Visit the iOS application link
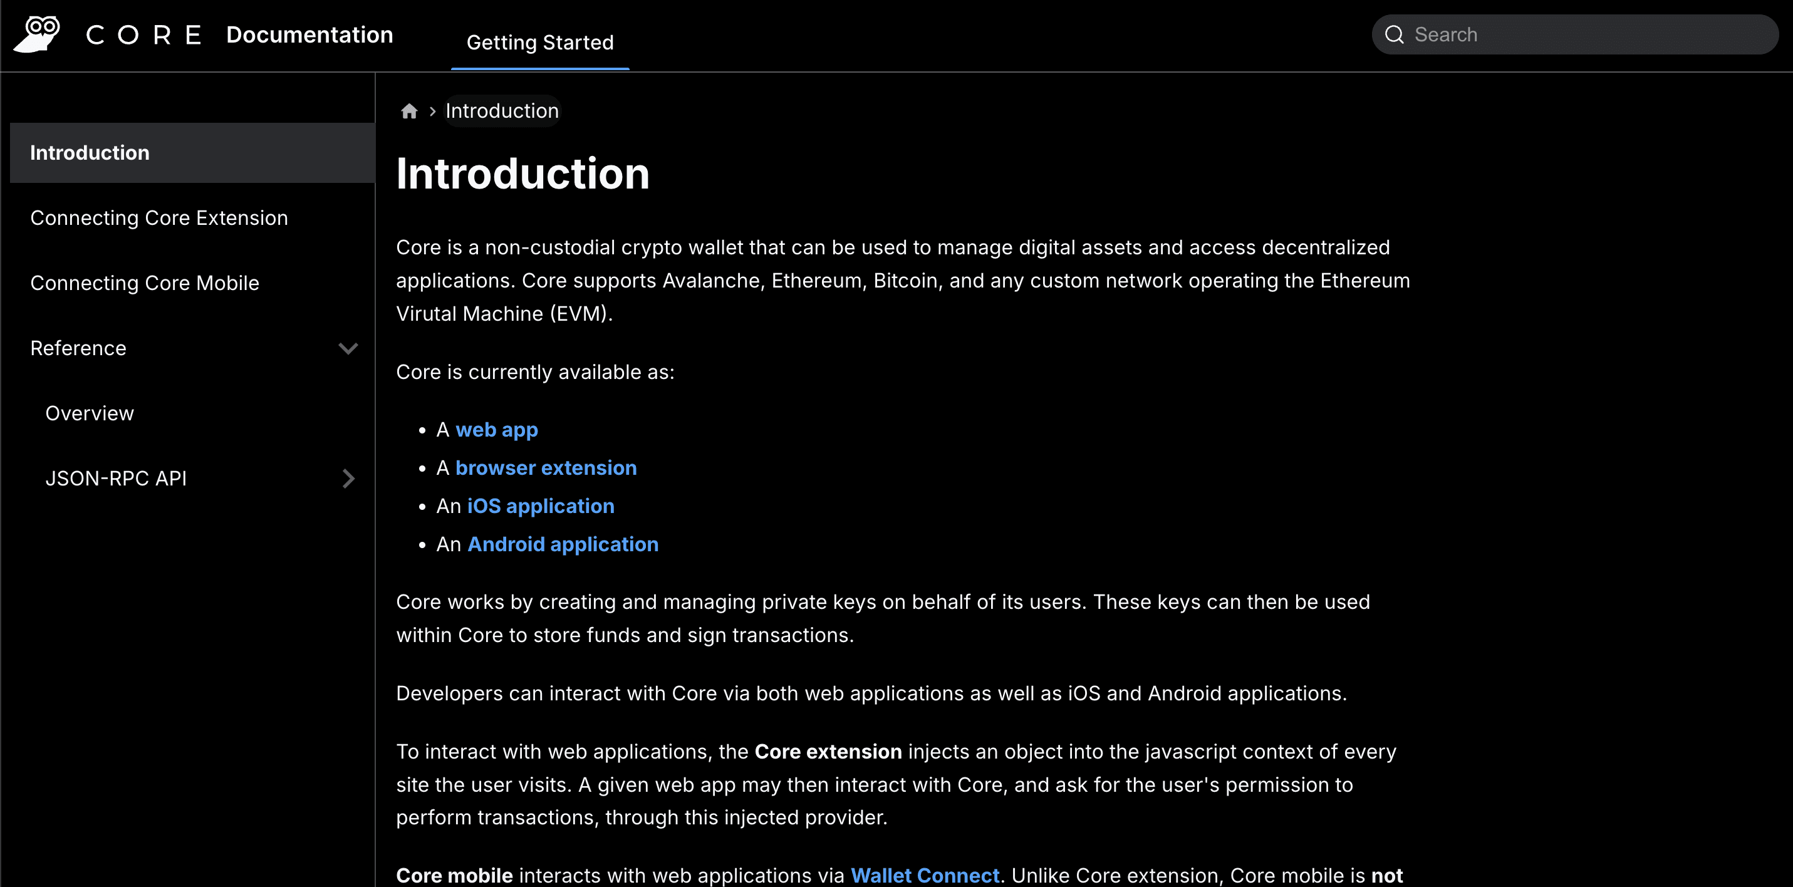 [540, 506]
